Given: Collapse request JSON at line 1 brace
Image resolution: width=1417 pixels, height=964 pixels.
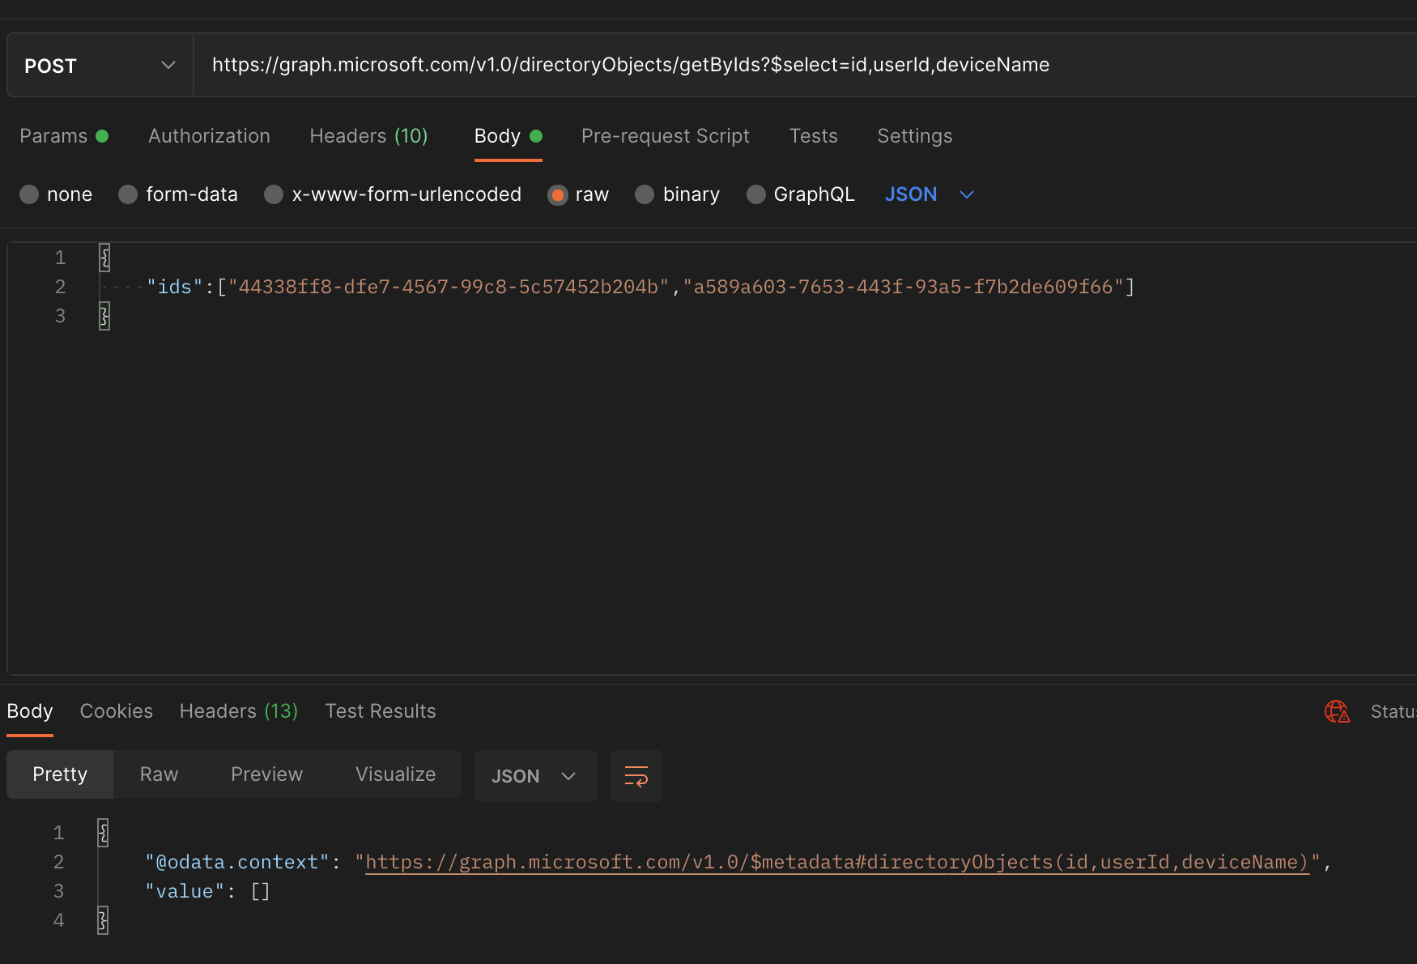Looking at the screenshot, I should click(104, 258).
